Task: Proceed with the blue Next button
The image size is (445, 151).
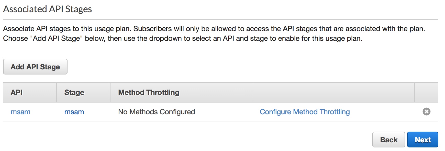Action: pos(422,140)
